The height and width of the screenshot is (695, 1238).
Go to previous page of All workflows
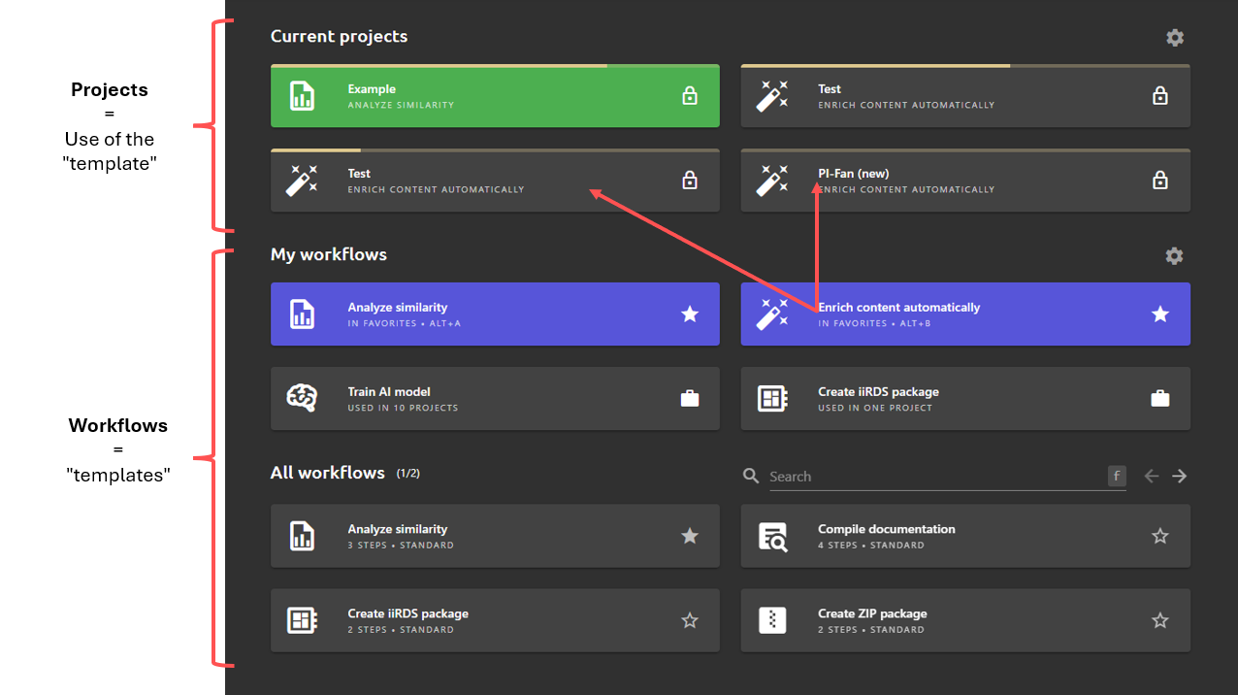click(1152, 476)
